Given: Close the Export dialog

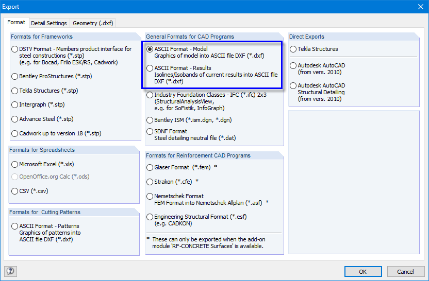Looking at the screenshot, I should click(421, 7).
